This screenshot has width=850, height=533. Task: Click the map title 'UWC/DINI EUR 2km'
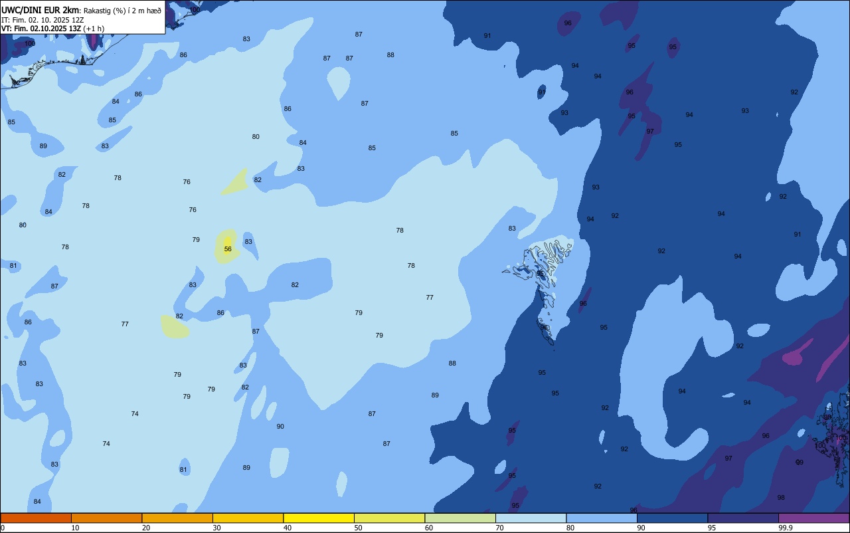point(41,10)
